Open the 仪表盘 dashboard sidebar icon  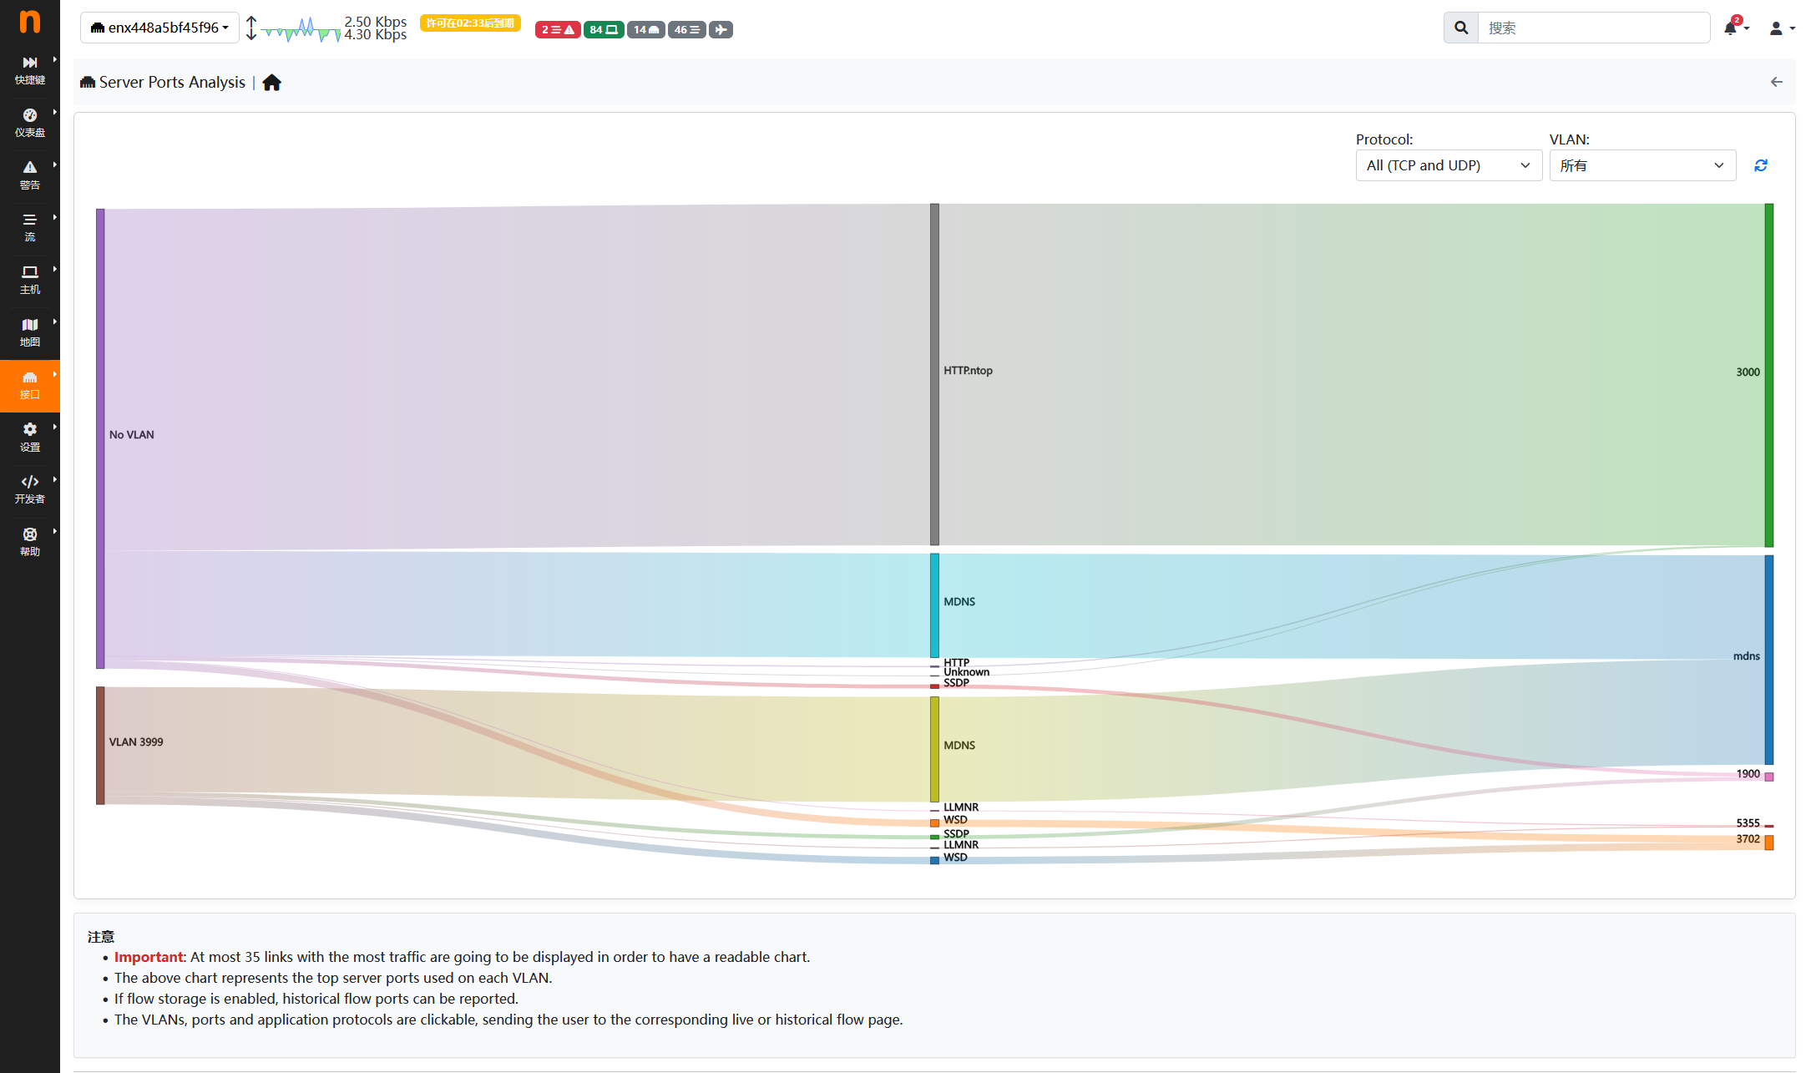29,123
